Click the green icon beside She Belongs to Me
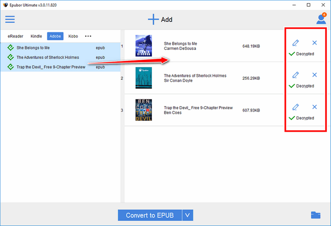The width and height of the screenshot is (331, 226). tap(10, 47)
